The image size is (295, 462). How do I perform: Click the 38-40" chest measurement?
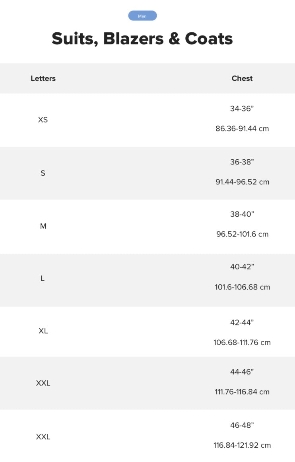click(x=242, y=214)
